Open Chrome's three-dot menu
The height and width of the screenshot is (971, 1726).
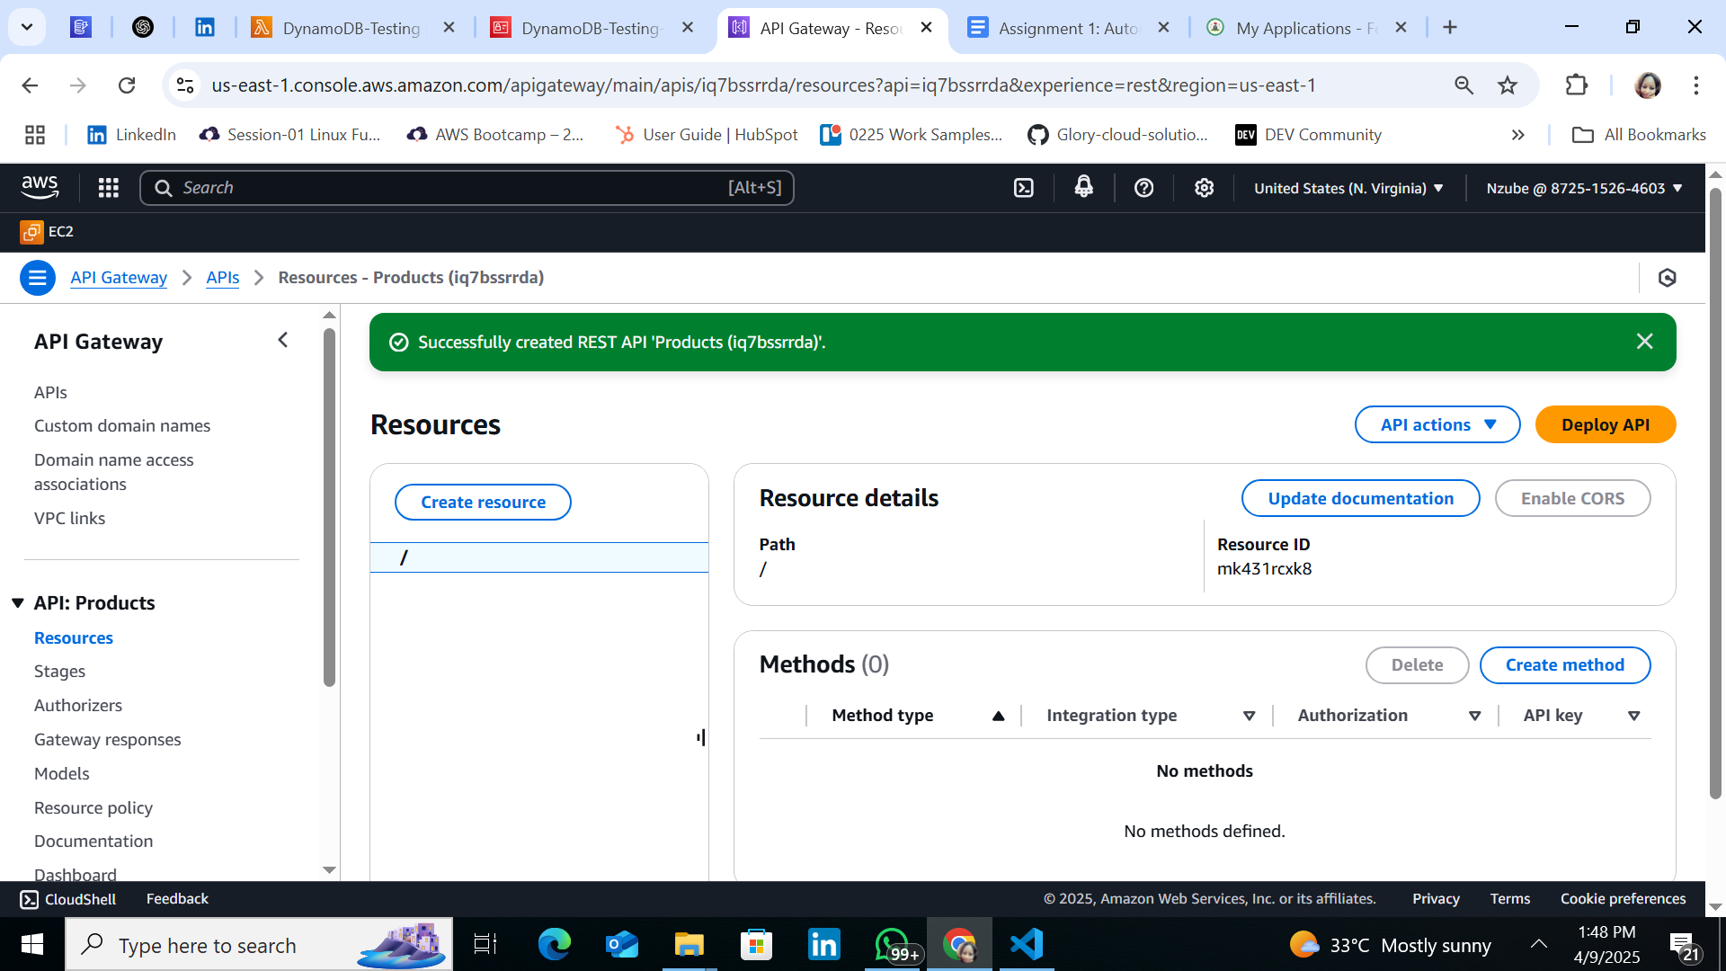click(1696, 85)
